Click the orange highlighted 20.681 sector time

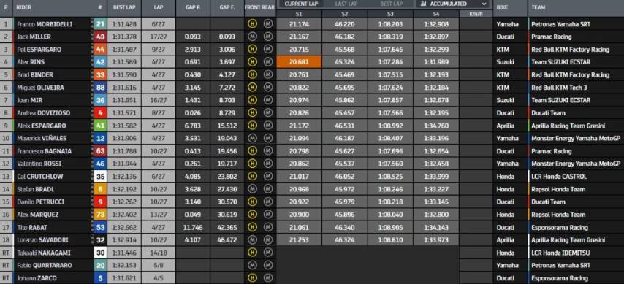coord(299,62)
